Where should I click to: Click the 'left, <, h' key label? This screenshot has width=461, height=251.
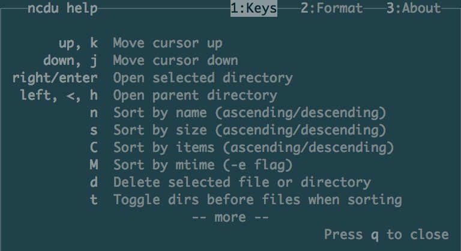click(x=59, y=95)
